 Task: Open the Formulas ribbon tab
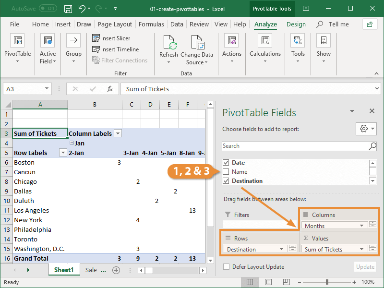151,24
